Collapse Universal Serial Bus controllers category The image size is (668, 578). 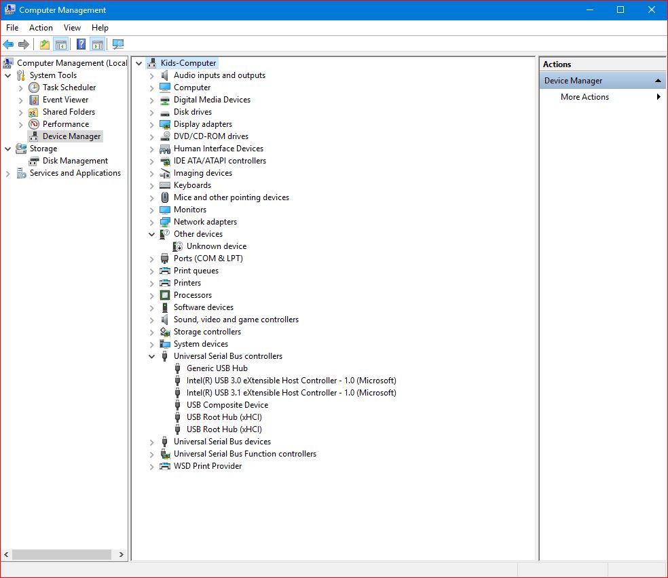coord(151,356)
